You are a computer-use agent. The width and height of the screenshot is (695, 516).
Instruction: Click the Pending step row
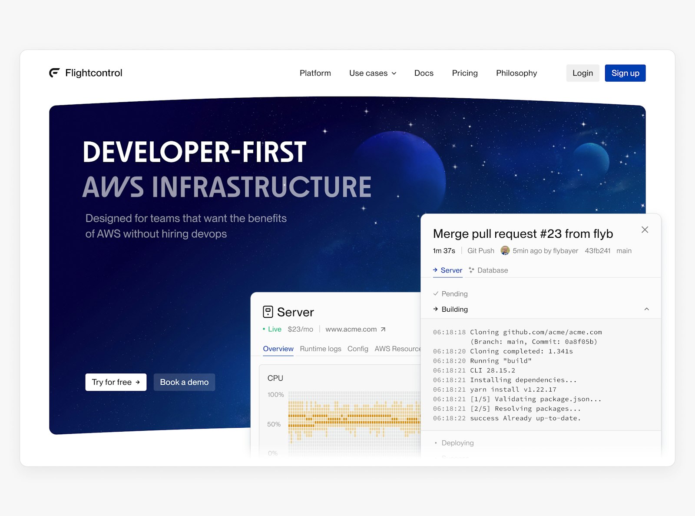[x=541, y=294]
